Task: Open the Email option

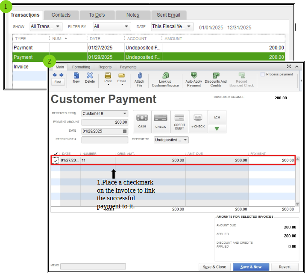Action: pos(122,78)
